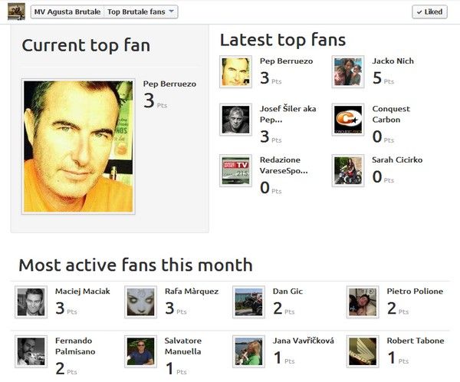Open the MV Agusta Brutale page thumbnail
Image resolution: width=460 pixels, height=382 pixels.
(x=16, y=12)
